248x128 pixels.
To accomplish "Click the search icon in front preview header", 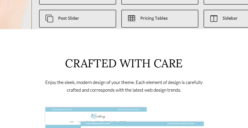I will coord(200,124).
